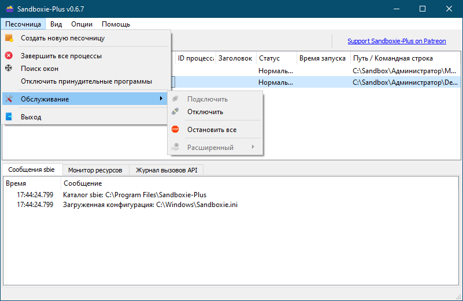Click the Сообщение column header
Image resolution: width=463 pixels, height=301 pixels.
260,183
